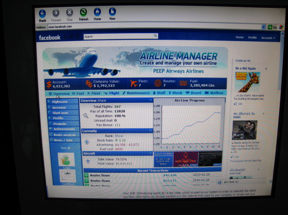Open a New browser window icon

pyautogui.click(x=112, y=14)
